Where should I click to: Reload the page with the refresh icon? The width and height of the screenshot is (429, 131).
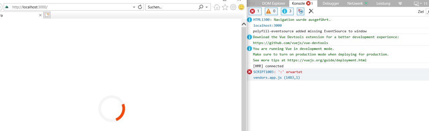click(140, 7)
